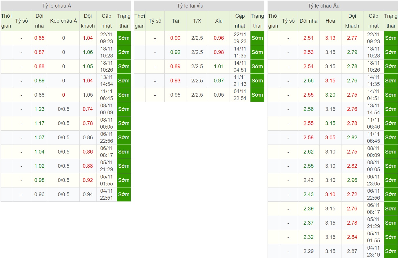Select home odds 1.23 in Asian table
The height and width of the screenshot is (258, 398).
pyautogui.click(x=39, y=109)
